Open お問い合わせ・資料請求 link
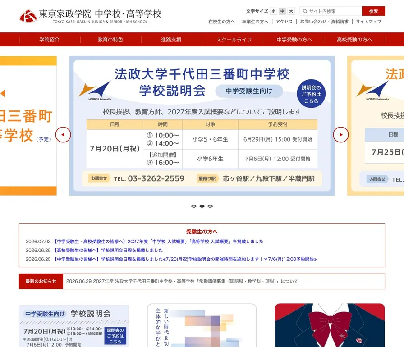404x347 pixels. tap(324, 22)
